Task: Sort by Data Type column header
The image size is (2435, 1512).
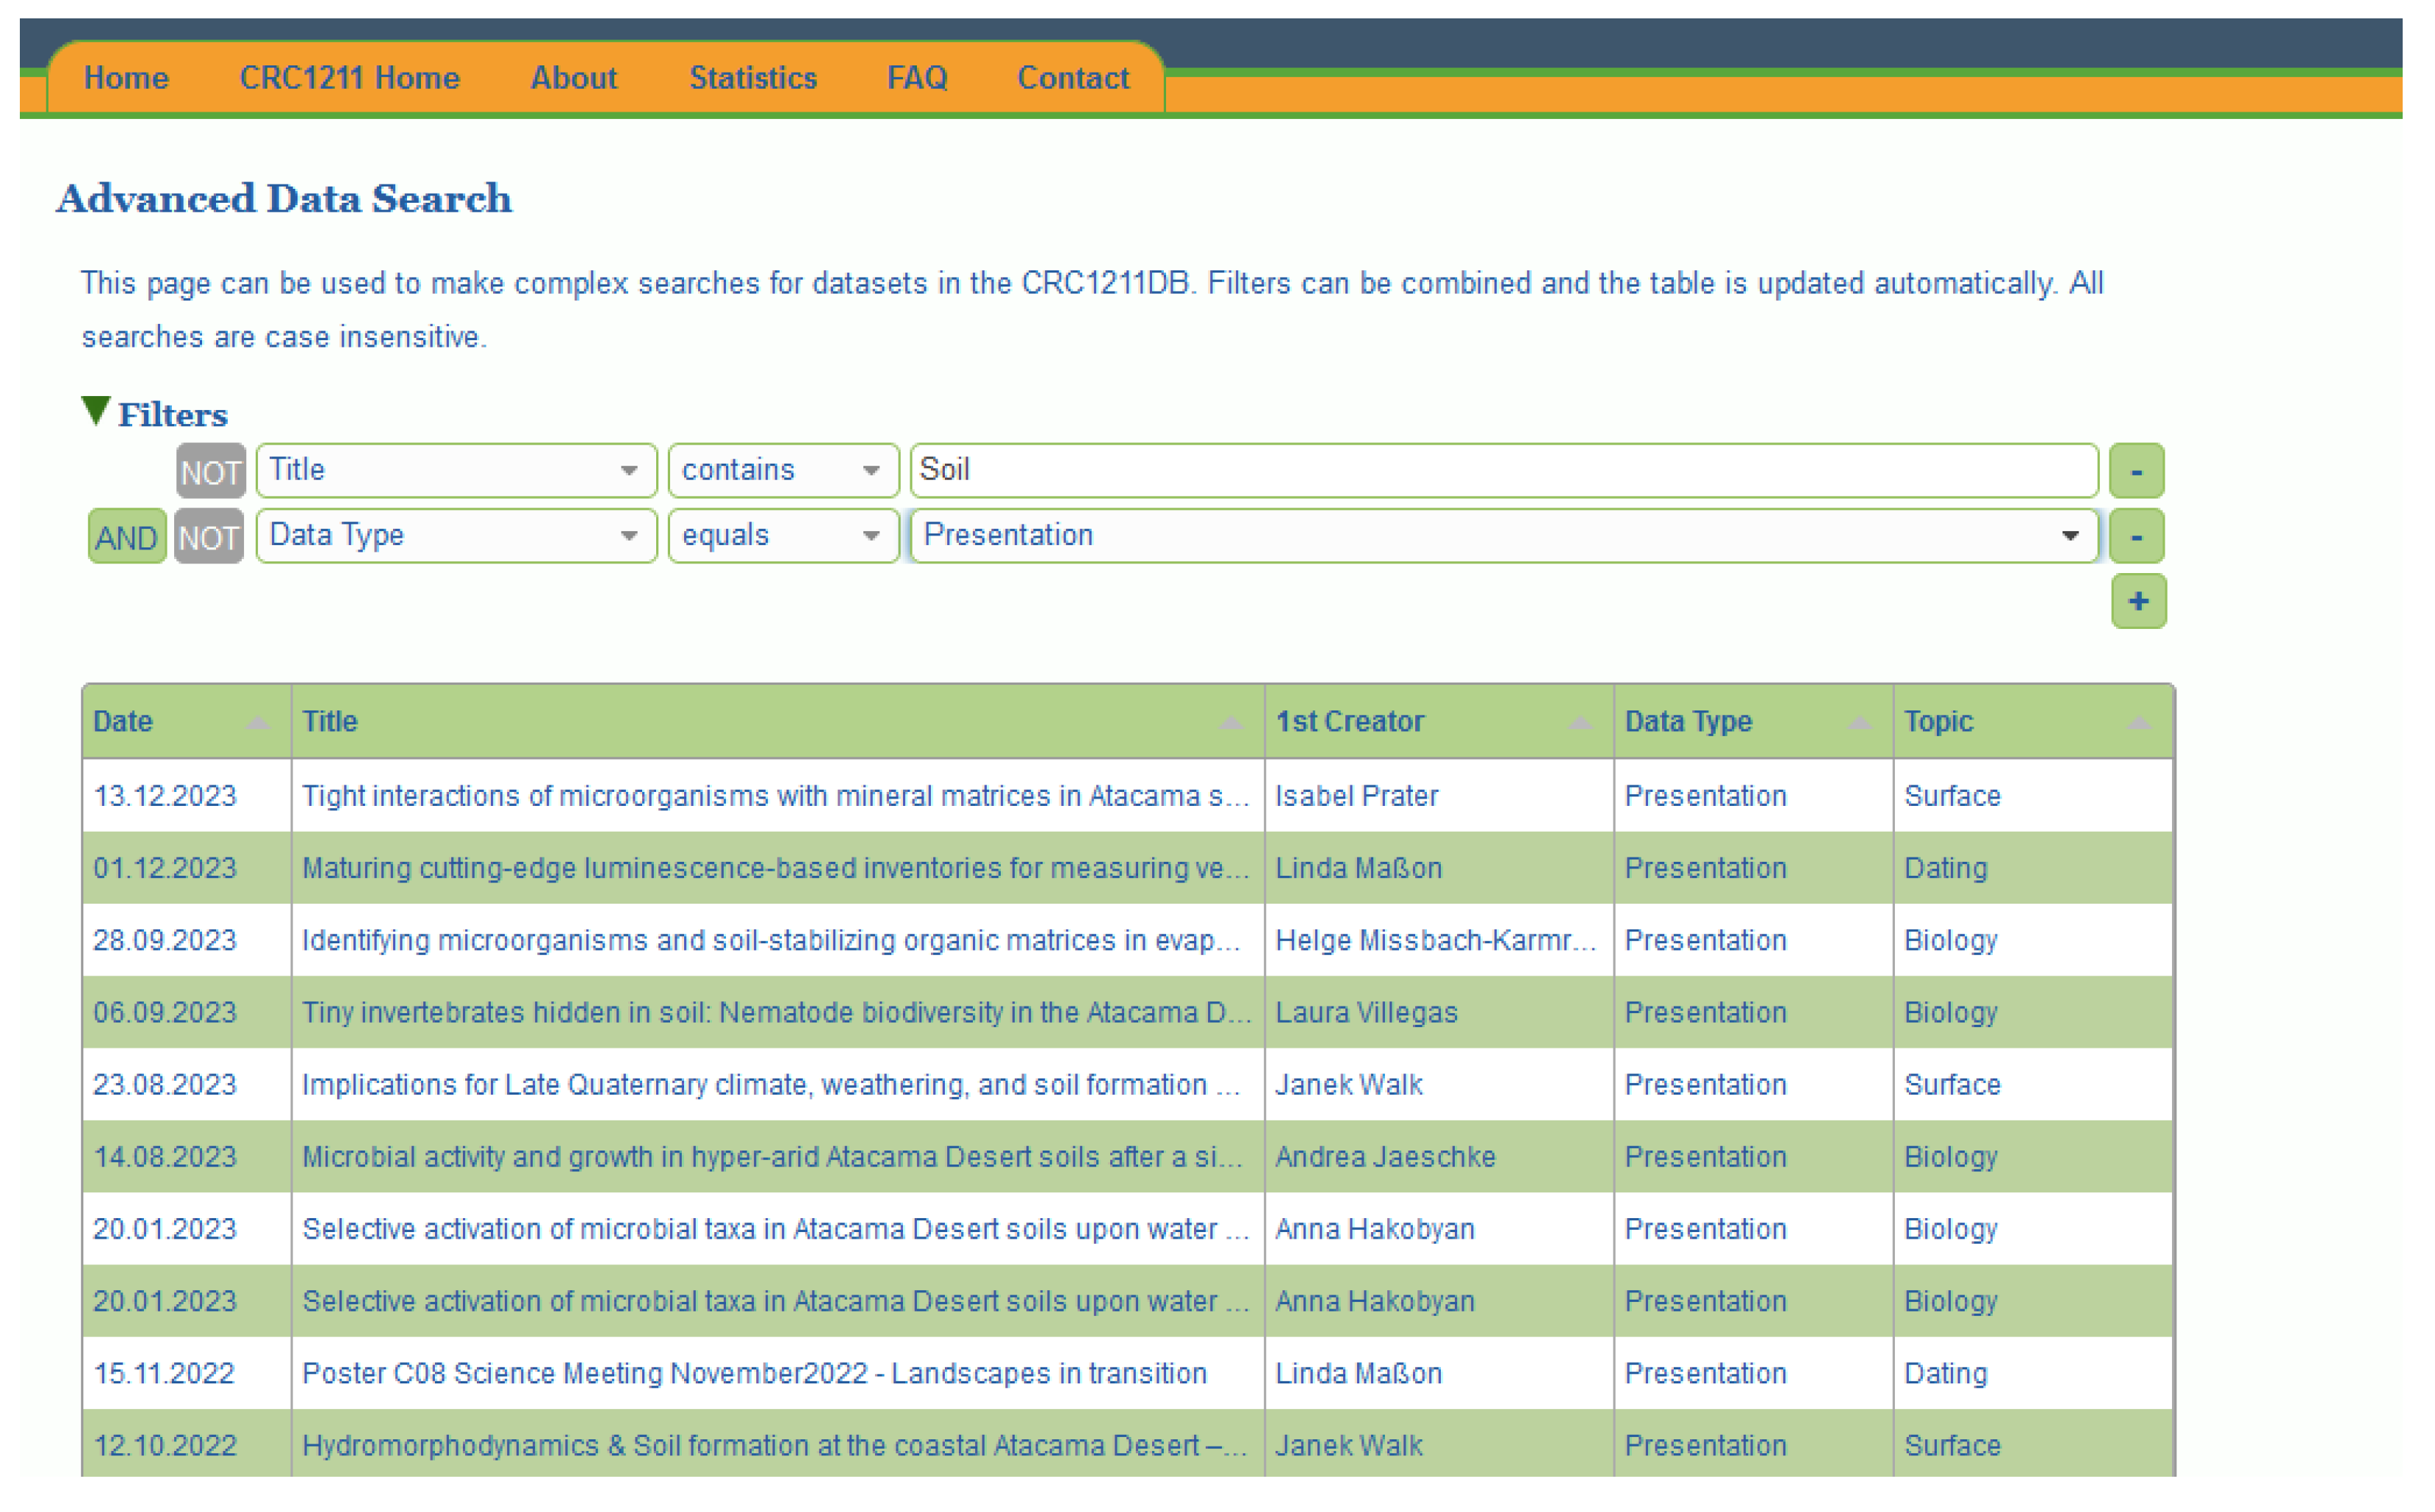Action: click(1752, 722)
